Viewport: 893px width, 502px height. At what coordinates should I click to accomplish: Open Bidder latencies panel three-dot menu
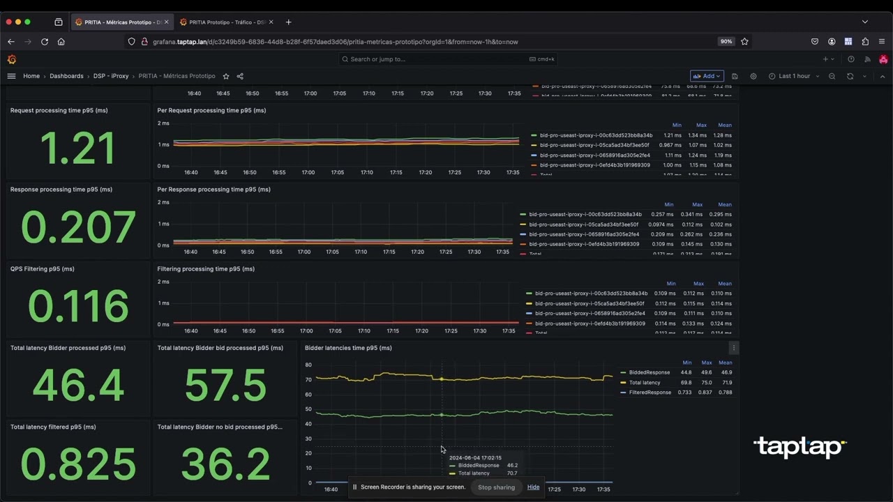point(733,348)
